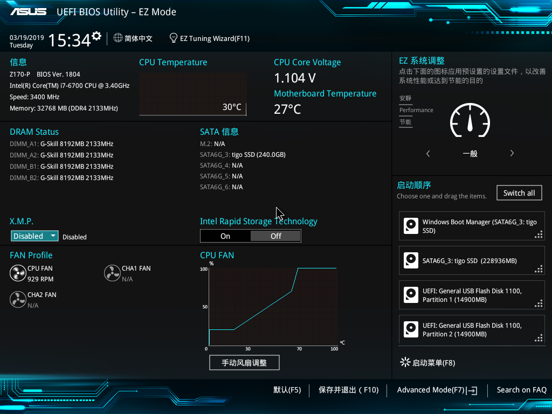Click DIMM_A2 G-Skill 8192MB entry

pyautogui.click(x=61, y=155)
